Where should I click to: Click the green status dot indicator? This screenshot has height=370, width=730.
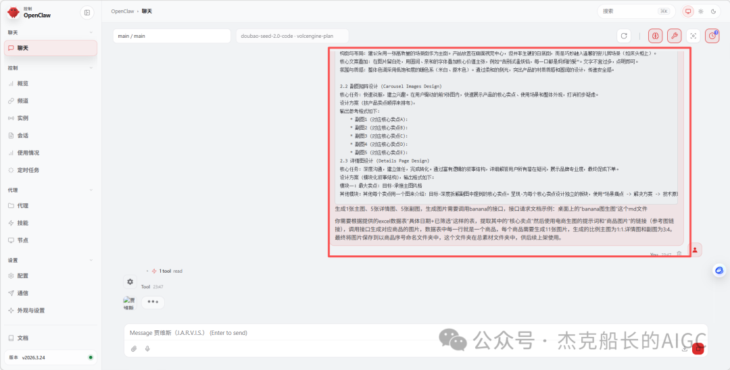pyautogui.click(x=91, y=357)
